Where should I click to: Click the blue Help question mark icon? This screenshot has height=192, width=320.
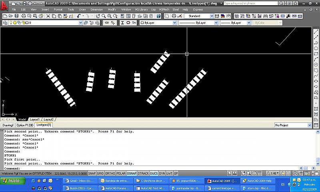[x=158, y=16]
